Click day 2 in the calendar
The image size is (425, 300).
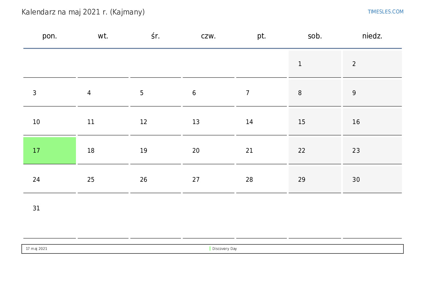click(372, 64)
